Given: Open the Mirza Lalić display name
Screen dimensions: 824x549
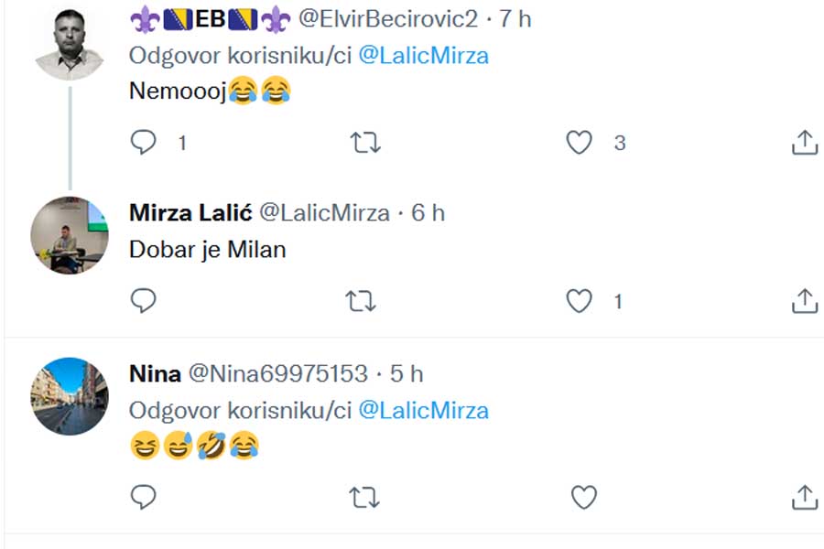Looking at the screenshot, I should coord(190,213).
